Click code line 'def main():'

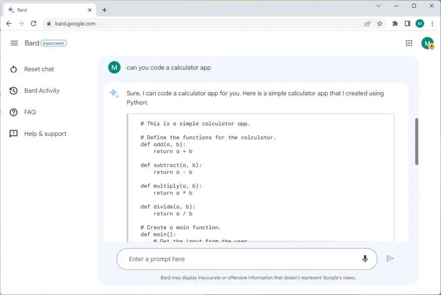point(158,234)
